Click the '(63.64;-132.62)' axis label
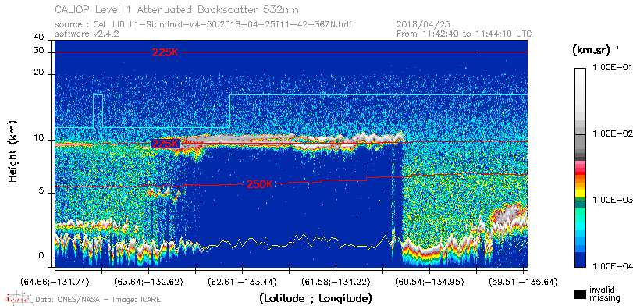 [148, 282]
